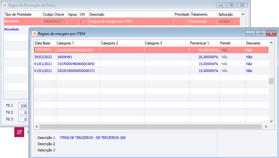Select the 20,000000% percentual cell
The width and height of the screenshot is (279, 158).
204,57
